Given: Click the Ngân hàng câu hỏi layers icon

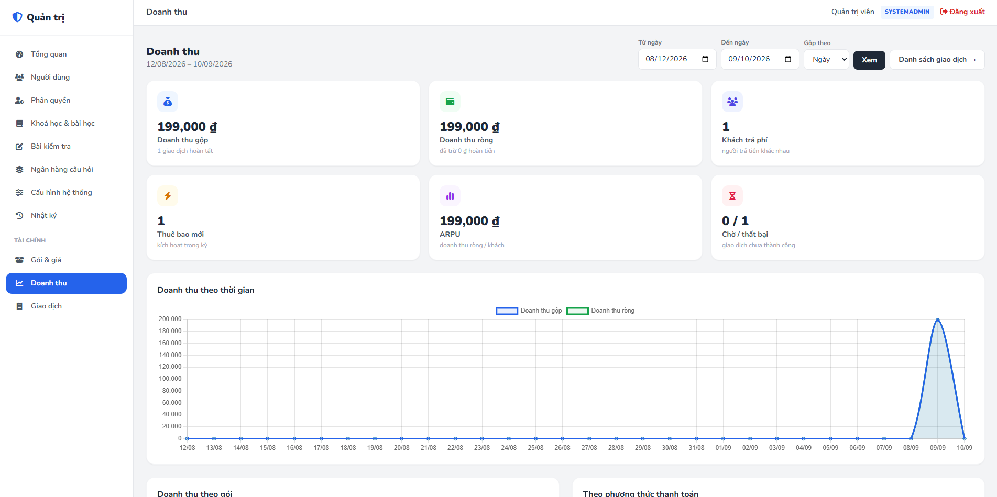Looking at the screenshot, I should (x=19, y=170).
